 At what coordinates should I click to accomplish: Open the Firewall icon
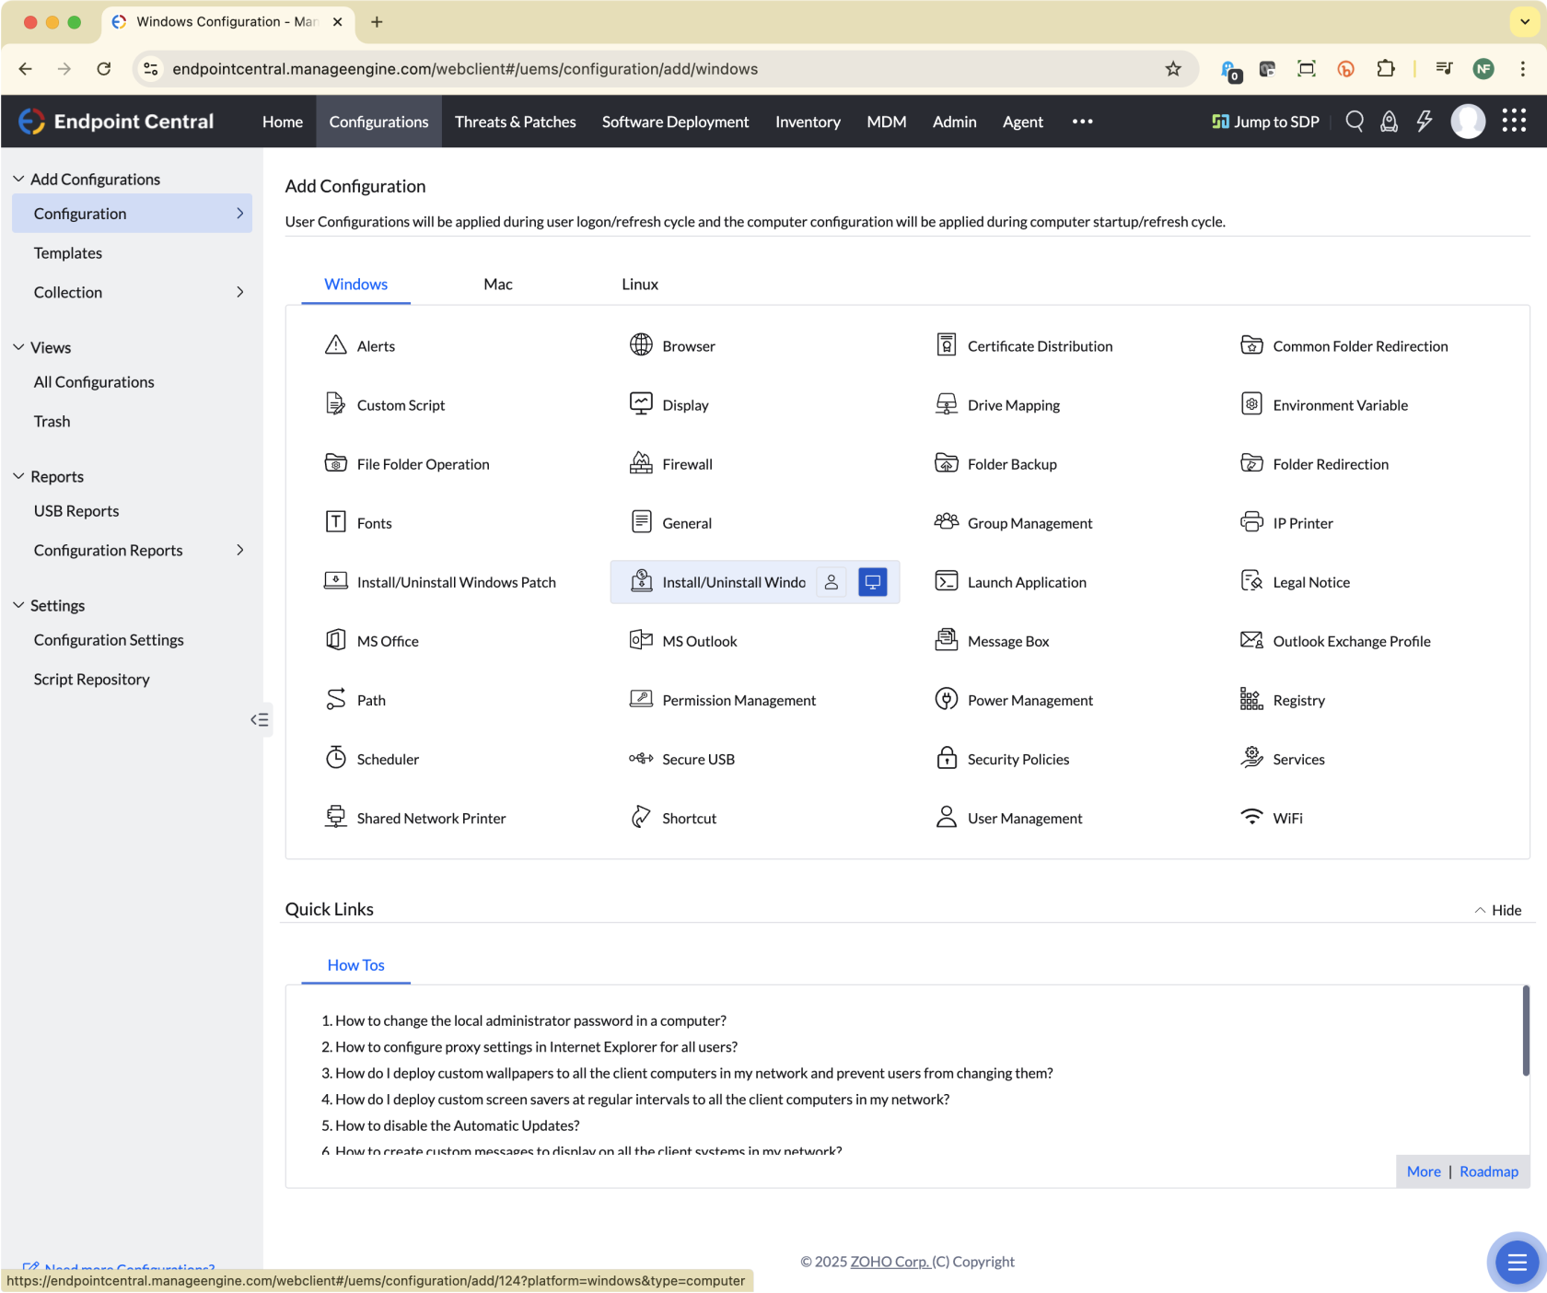coord(641,463)
